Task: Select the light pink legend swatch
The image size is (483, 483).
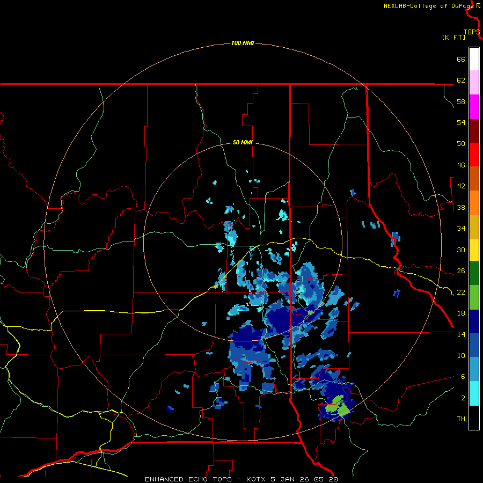Action: [474, 83]
